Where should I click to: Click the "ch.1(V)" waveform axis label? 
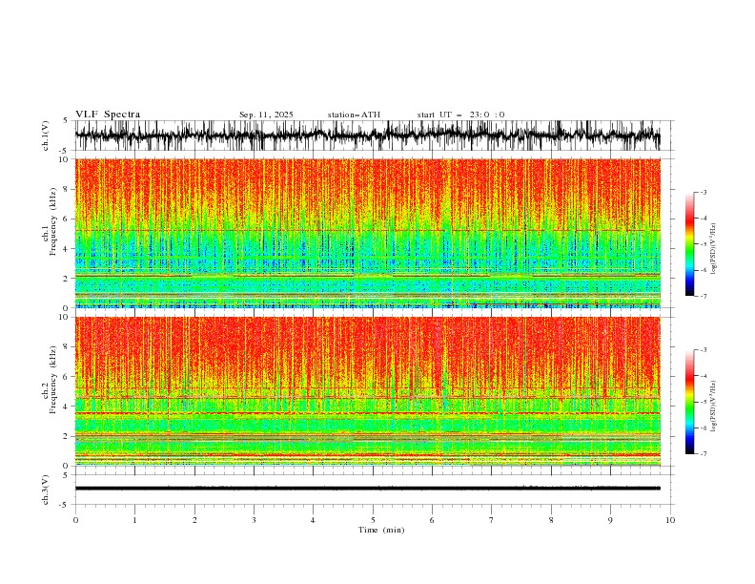(46, 136)
